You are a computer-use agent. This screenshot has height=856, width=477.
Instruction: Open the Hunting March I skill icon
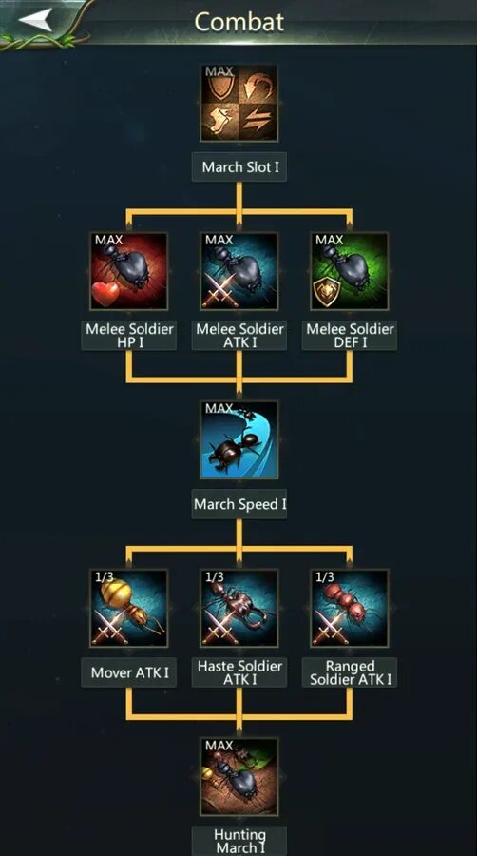coord(238,777)
